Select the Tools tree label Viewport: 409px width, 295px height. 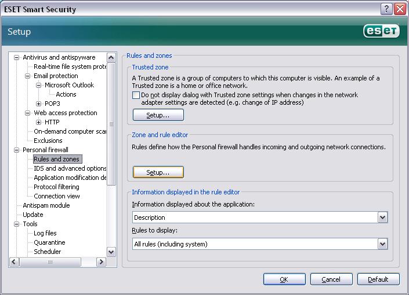point(30,224)
